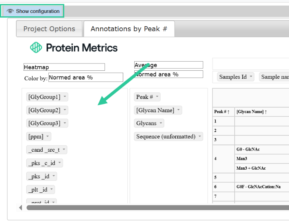289x224 pixels.
Task: Click the eye icon beside Show configuration
Action: (10, 11)
